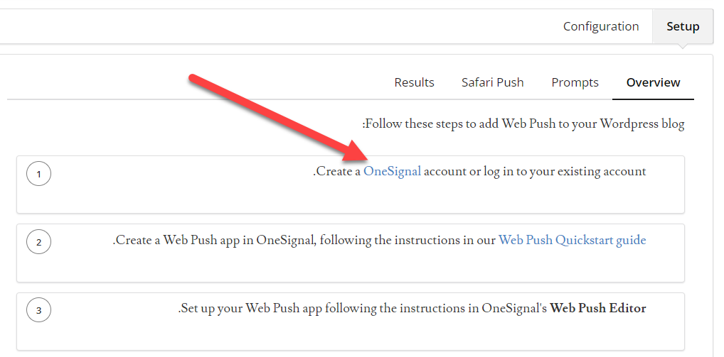Select the Setup tab

[683, 27]
